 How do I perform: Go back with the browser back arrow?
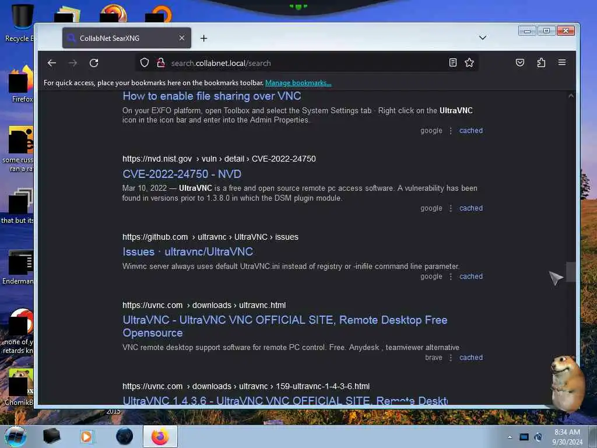tap(52, 63)
